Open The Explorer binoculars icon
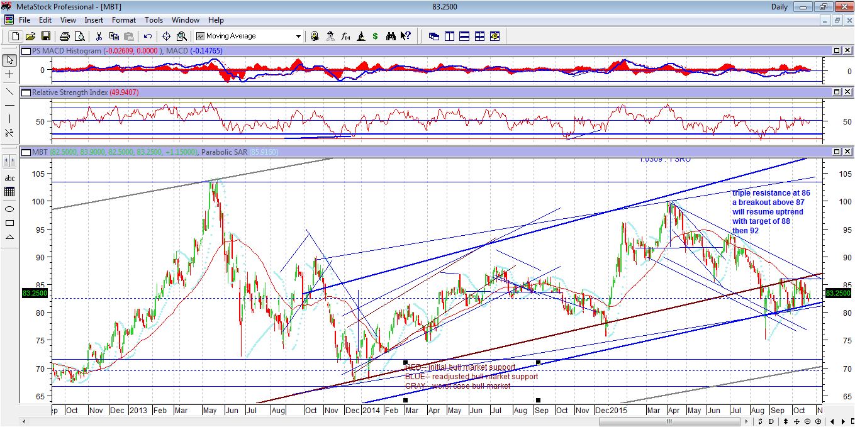The height and width of the screenshot is (427, 855). click(391, 36)
